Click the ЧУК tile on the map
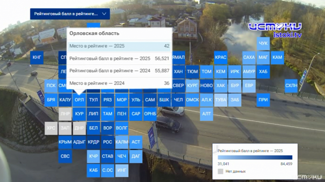325x182 pixels. tap(263, 44)
